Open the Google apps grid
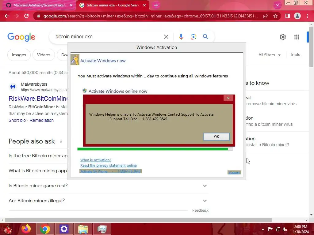This screenshot has height=235, width=314. (297, 37)
